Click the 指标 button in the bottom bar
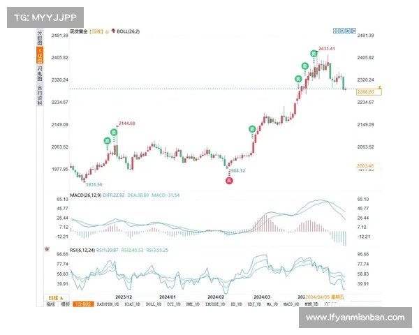The width and height of the screenshot is (419, 335). (50, 304)
